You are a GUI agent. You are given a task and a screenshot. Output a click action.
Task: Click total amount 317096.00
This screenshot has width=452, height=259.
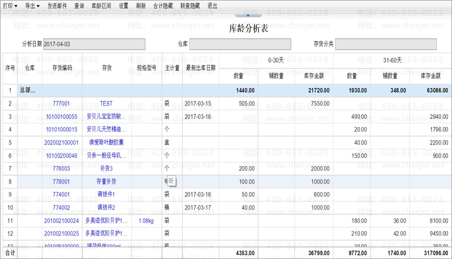[436, 253]
